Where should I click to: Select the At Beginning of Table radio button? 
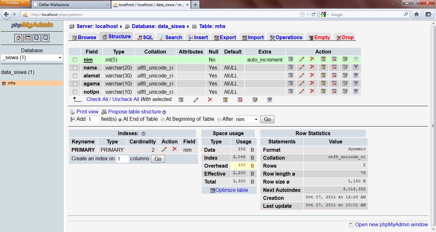tap(163, 119)
